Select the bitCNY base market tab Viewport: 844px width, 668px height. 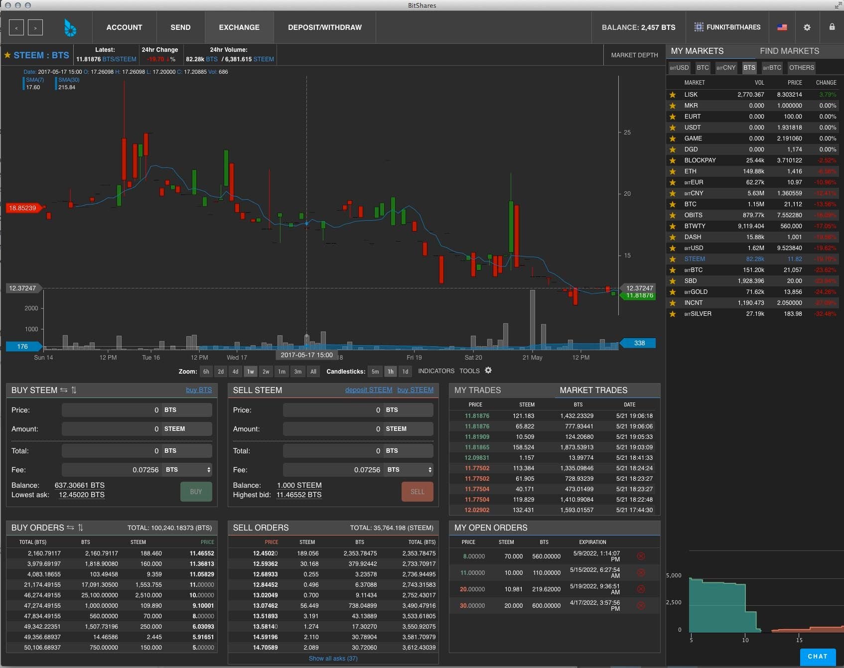click(x=726, y=68)
